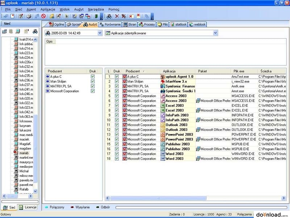290x218 pixels.
Task: Click the printer icon in toolbar
Action: (29, 16)
